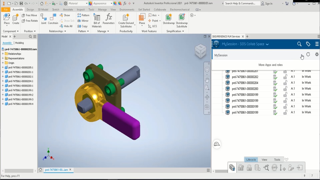Expand prd-7475861-00000205:1 node
The image size is (320, 180).
pyautogui.click(x=3, y=67)
